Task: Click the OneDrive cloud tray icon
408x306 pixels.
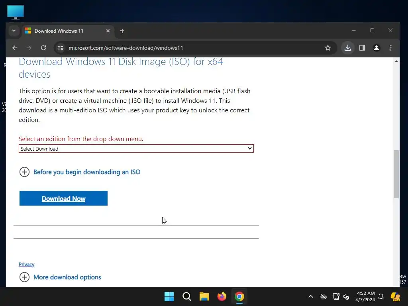Action: click(324, 296)
